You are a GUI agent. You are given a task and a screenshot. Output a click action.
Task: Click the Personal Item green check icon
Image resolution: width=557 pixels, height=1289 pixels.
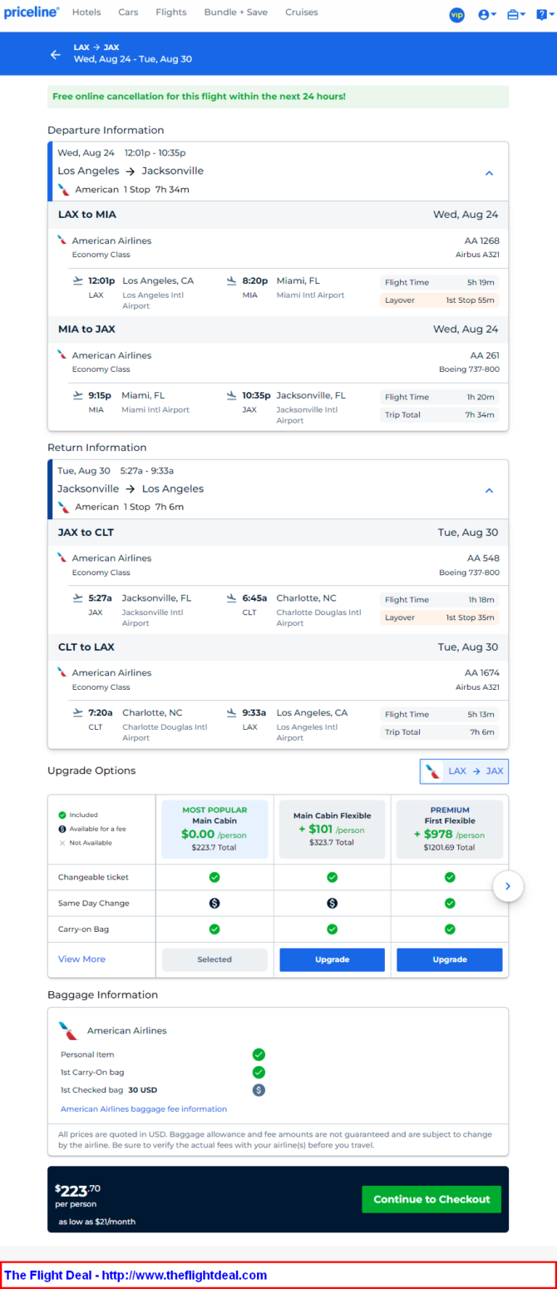tap(259, 1054)
